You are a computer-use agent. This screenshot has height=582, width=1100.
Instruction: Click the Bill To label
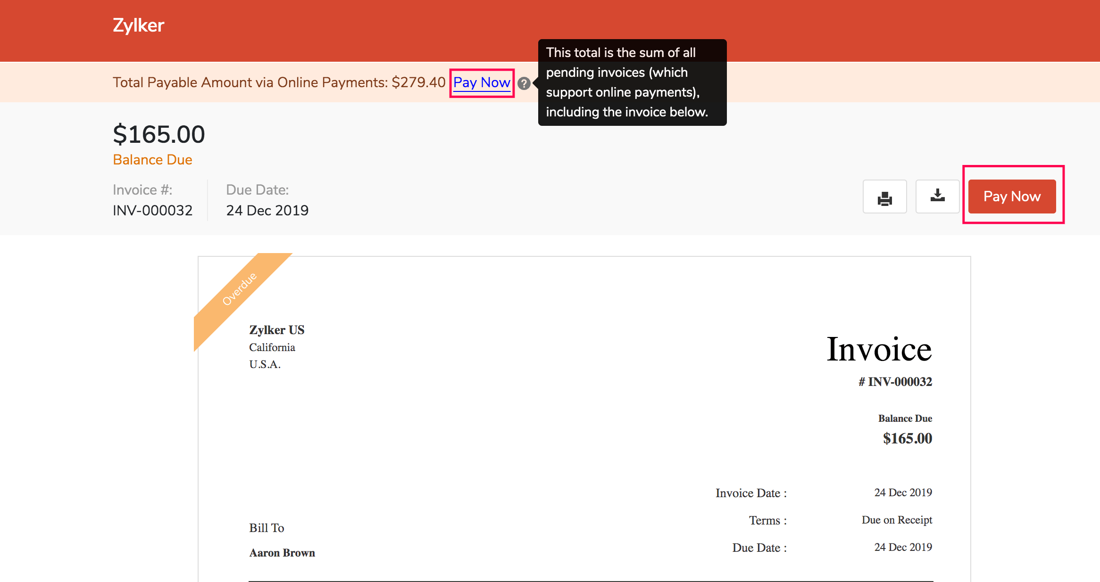click(x=267, y=528)
